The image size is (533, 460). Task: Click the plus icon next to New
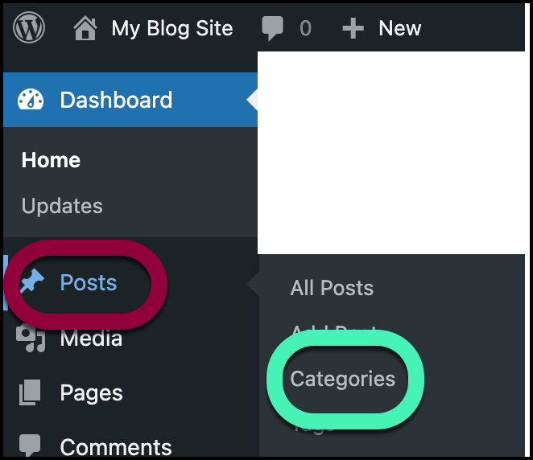tap(353, 29)
